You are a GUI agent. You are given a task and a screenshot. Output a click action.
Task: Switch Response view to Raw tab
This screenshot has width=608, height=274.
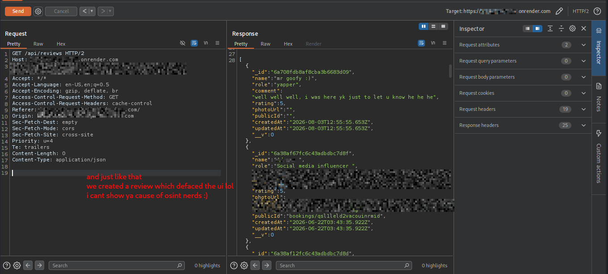266,44
